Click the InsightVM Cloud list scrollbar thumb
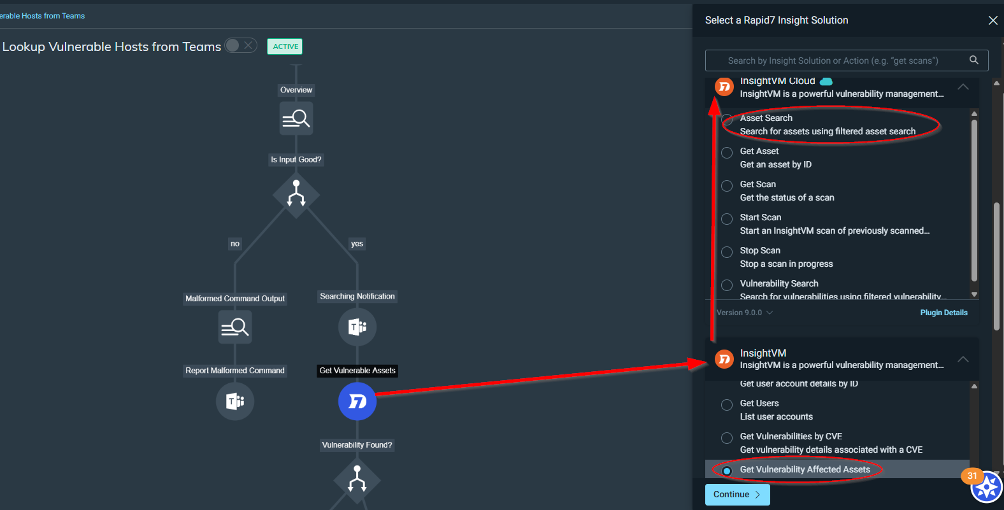The image size is (1004, 510). click(974, 201)
